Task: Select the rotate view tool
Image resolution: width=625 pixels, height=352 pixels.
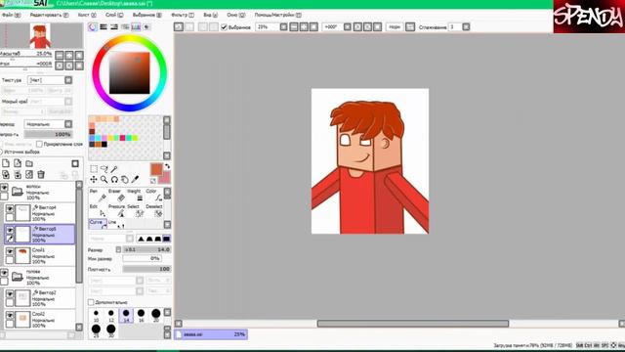Action: 114,180
